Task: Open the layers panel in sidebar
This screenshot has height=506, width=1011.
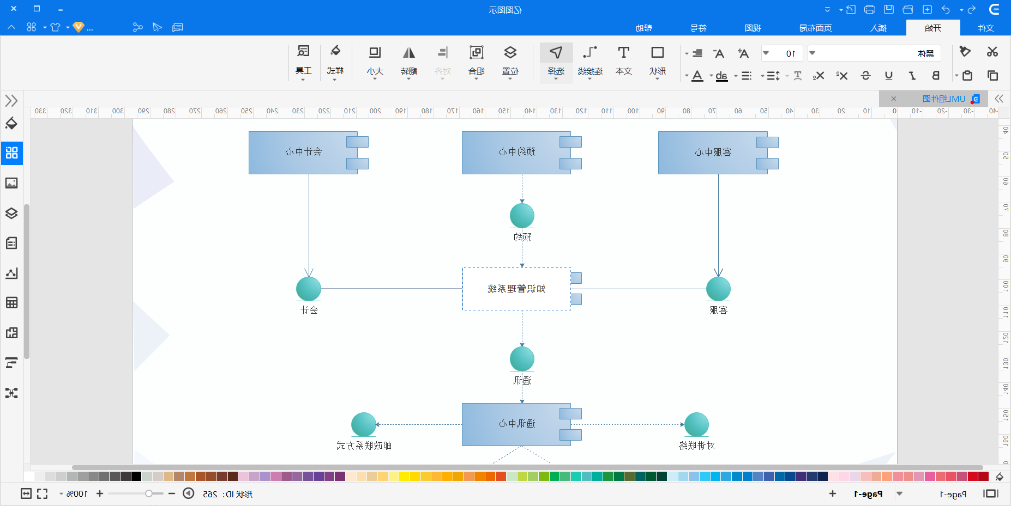Action: 11,213
